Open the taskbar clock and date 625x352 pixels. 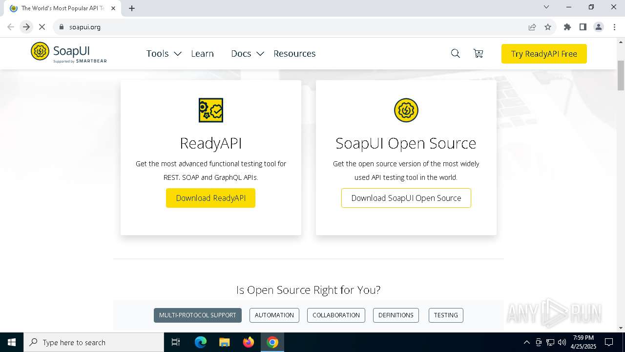click(583, 342)
